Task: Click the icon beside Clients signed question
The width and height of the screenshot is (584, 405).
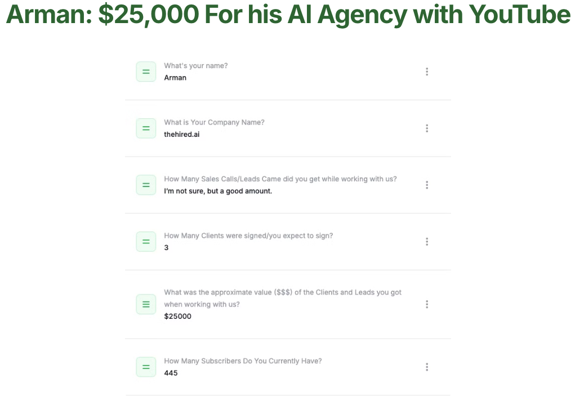Action: tap(146, 242)
